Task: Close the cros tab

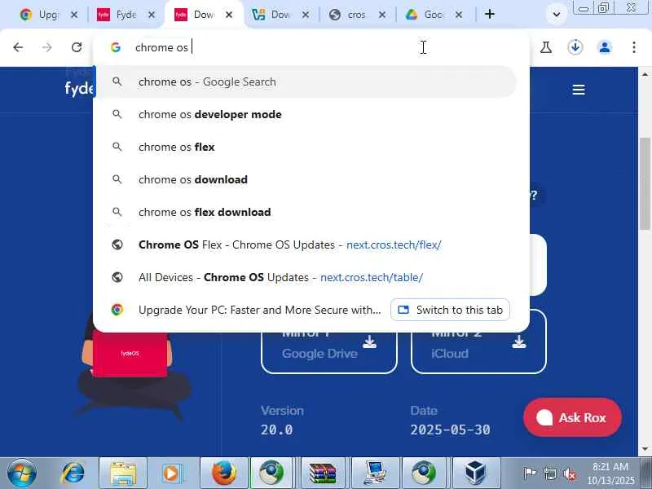Action: point(382,15)
